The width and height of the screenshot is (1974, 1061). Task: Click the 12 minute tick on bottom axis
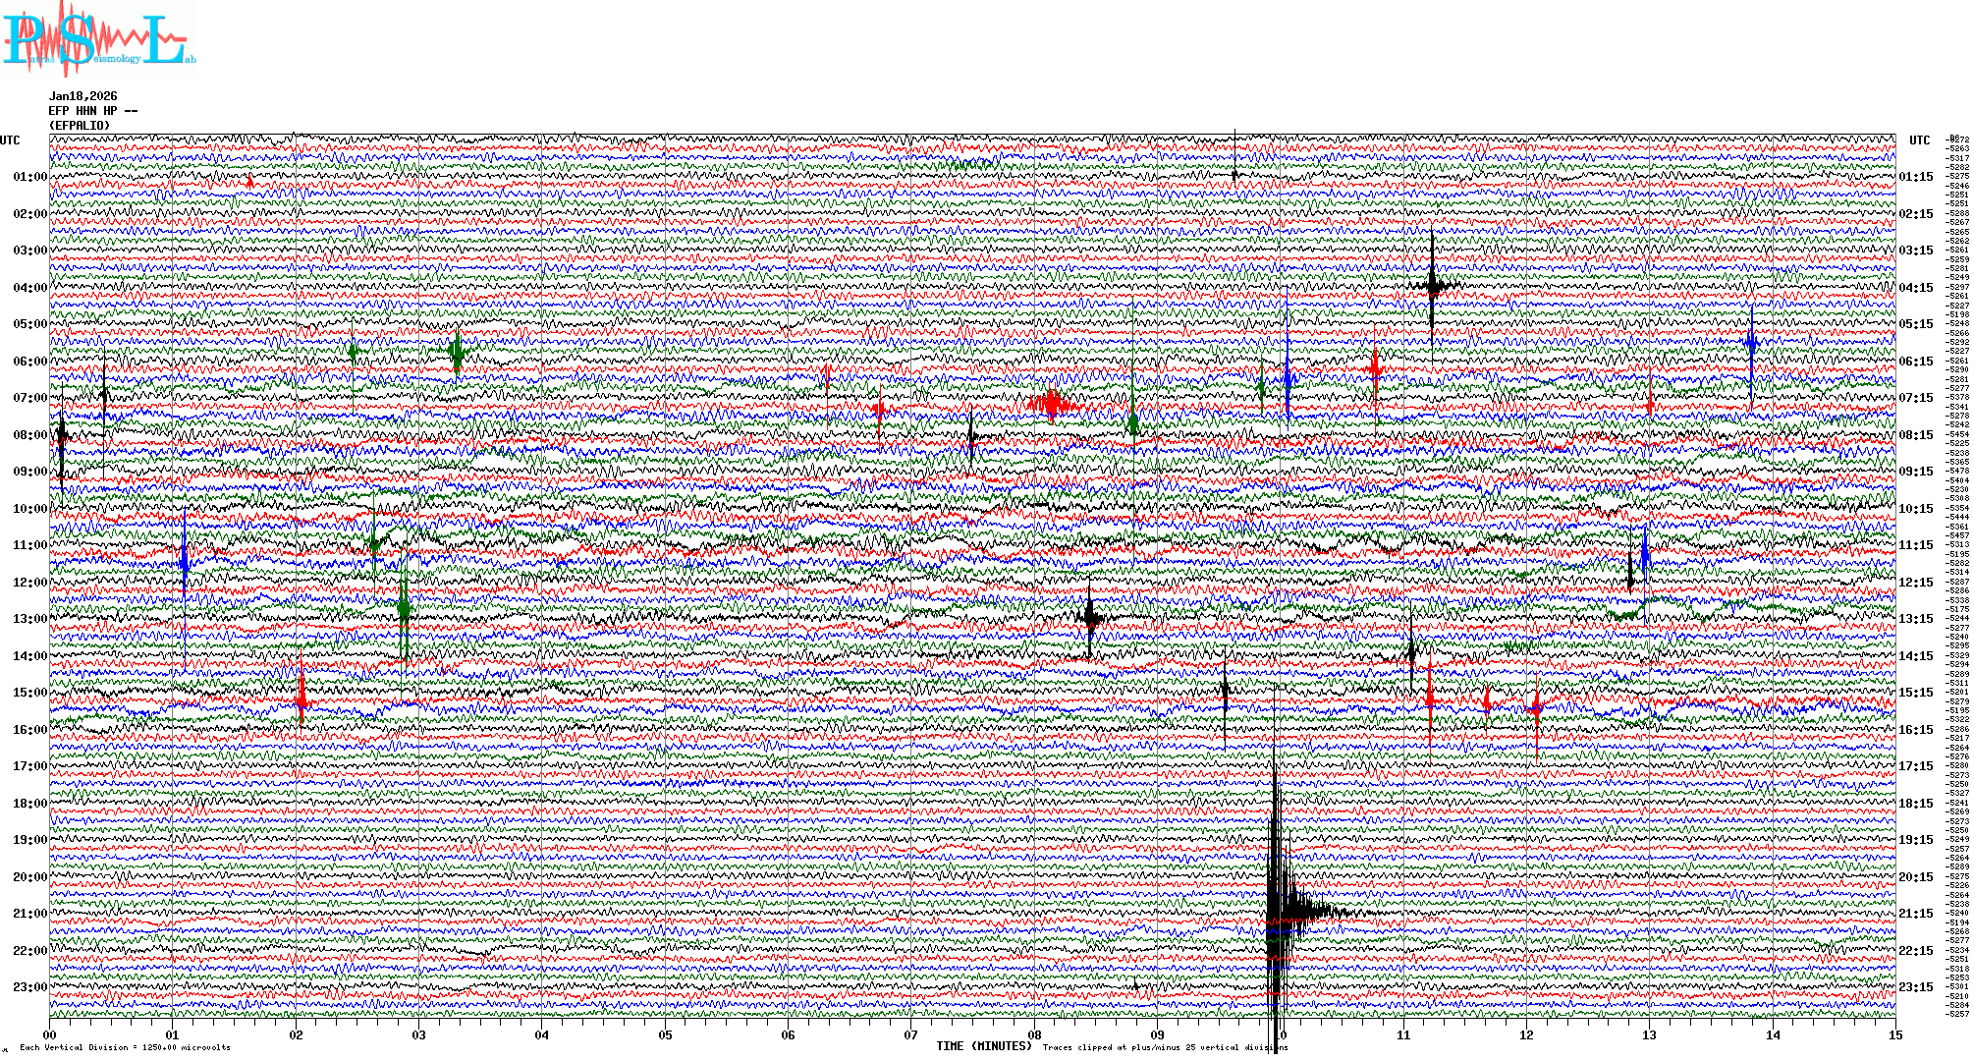pyautogui.click(x=1526, y=1034)
